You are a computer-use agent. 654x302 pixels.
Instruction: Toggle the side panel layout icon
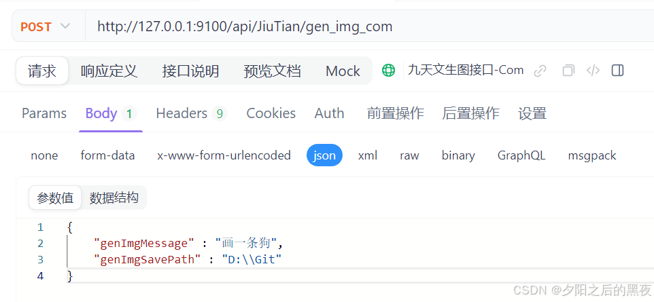(x=618, y=71)
